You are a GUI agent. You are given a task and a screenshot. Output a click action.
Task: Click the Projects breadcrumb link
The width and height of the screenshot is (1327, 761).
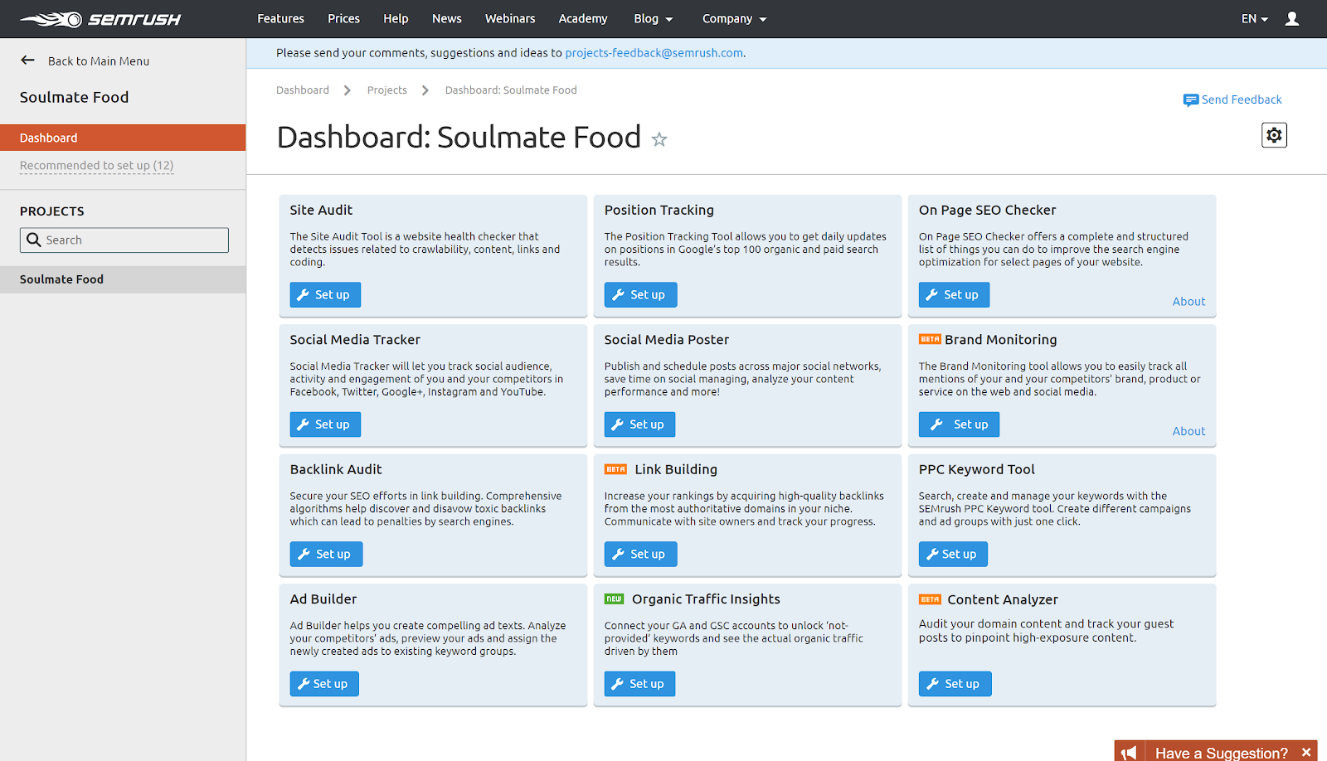click(387, 90)
